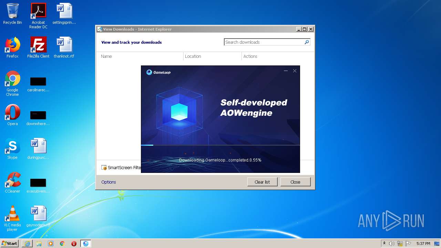Select the downwhere desktop file
The width and height of the screenshot is (441, 248).
tap(38, 118)
